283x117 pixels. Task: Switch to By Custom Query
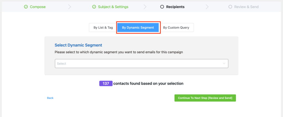(176, 28)
